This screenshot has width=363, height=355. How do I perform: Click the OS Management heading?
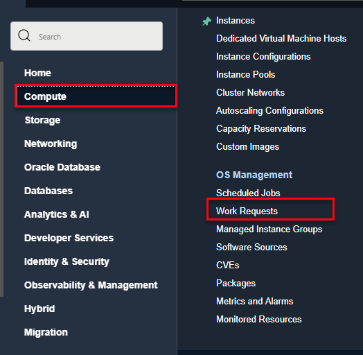[254, 175]
